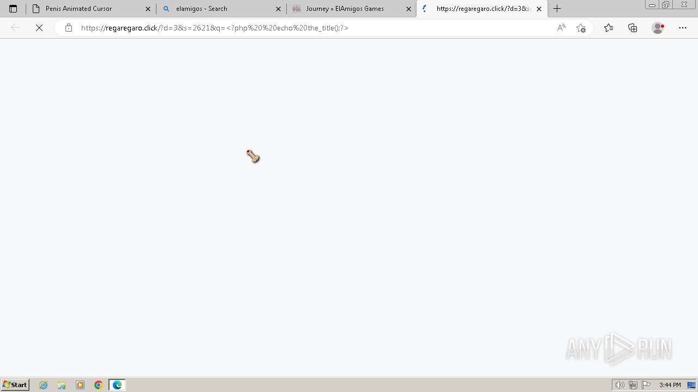Viewport: 698px width, 392px height.
Task: Stop loading the page
Action: click(39, 28)
